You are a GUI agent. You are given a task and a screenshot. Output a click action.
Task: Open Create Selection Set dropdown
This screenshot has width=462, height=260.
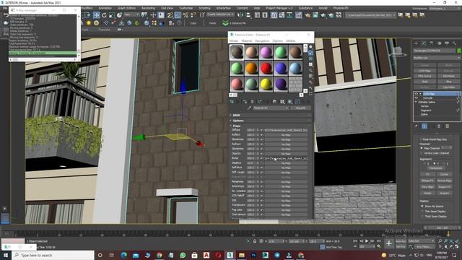tap(220, 14)
